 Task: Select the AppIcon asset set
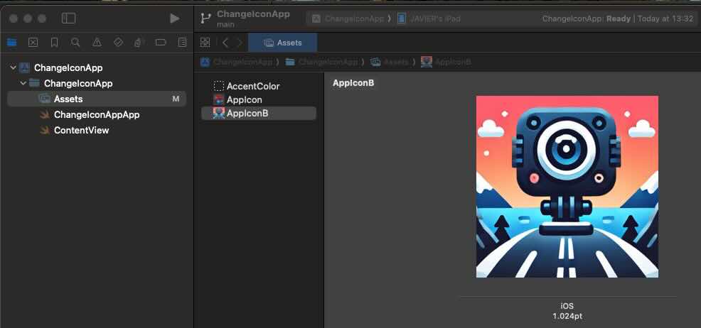point(244,100)
